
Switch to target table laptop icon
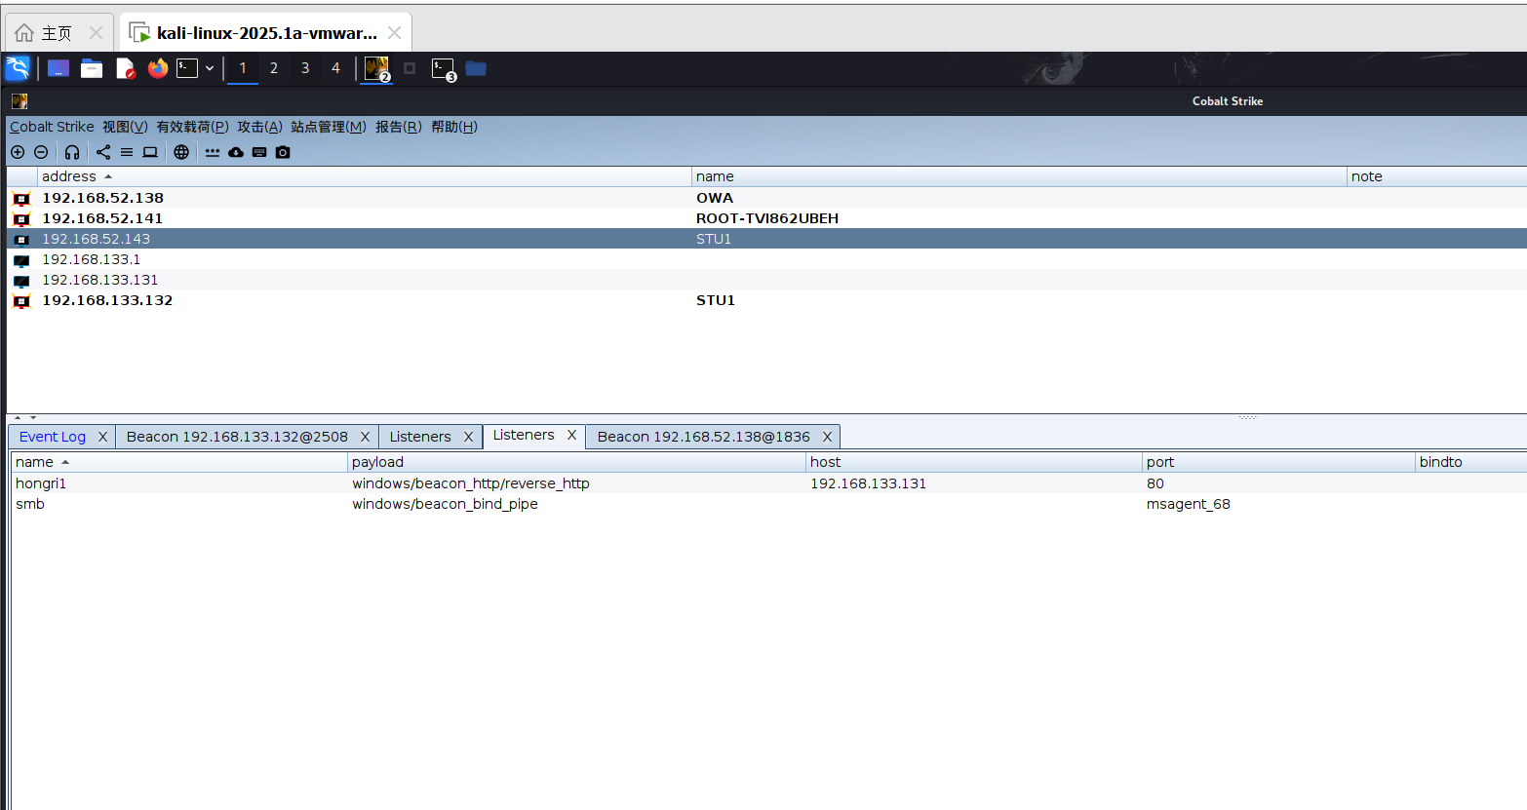click(150, 152)
